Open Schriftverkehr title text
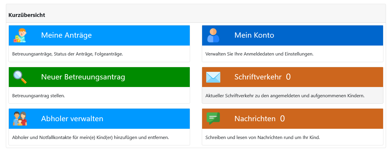 point(258,77)
